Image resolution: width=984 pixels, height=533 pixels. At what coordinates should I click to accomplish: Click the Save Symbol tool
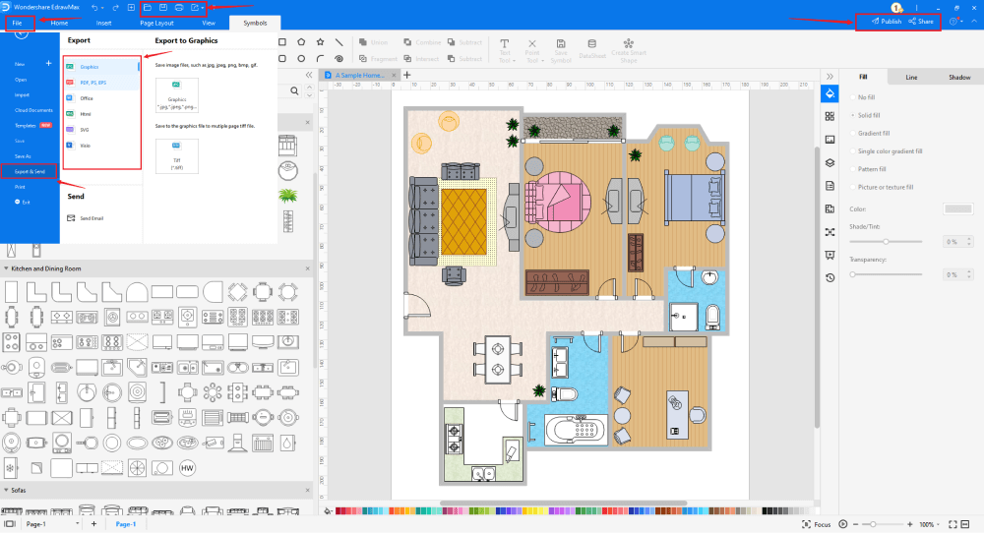click(x=561, y=51)
